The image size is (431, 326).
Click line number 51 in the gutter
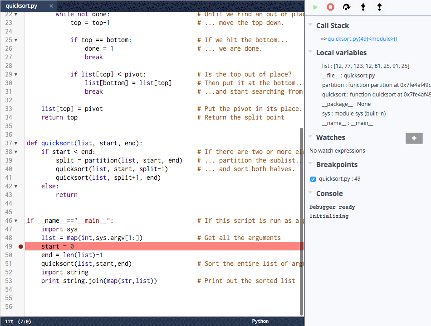(x=9, y=264)
